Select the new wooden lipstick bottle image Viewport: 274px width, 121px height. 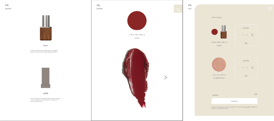45,28
